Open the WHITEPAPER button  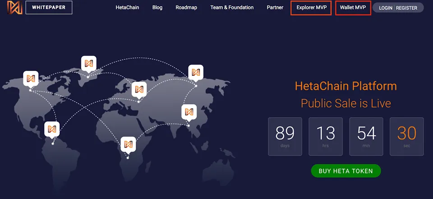click(49, 8)
